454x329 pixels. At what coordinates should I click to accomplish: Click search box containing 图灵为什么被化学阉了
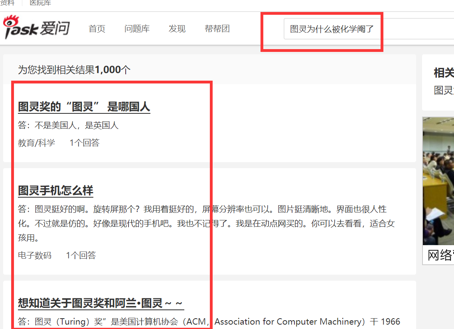(x=369, y=29)
